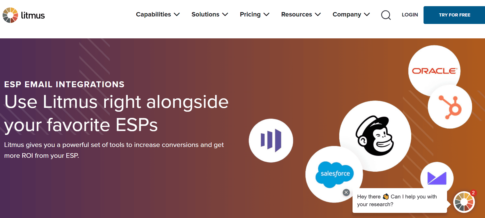The image size is (485, 218).
Task: Open the search magnifier icon
Action: coord(386,15)
